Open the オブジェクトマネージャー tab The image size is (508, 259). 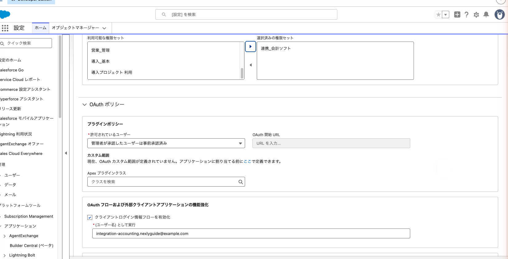tap(75, 28)
